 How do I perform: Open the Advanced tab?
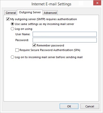(50, 13)
